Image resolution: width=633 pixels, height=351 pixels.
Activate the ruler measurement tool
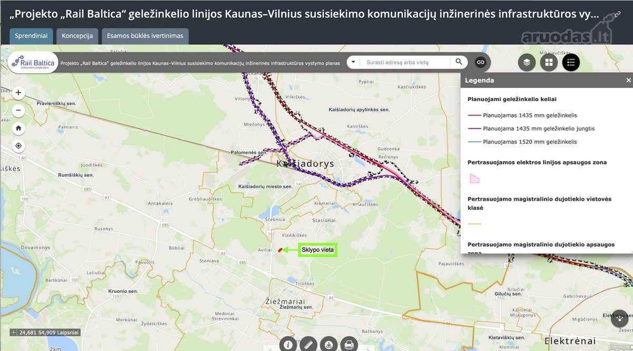(309, 344)
